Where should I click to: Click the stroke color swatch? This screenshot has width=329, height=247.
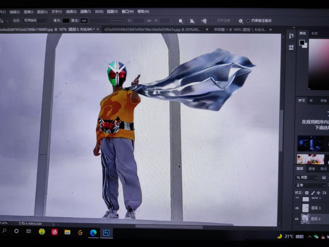(84, 21)
